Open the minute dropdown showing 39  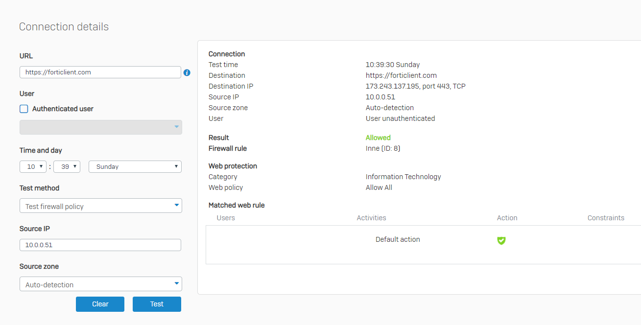coord(67,166)
